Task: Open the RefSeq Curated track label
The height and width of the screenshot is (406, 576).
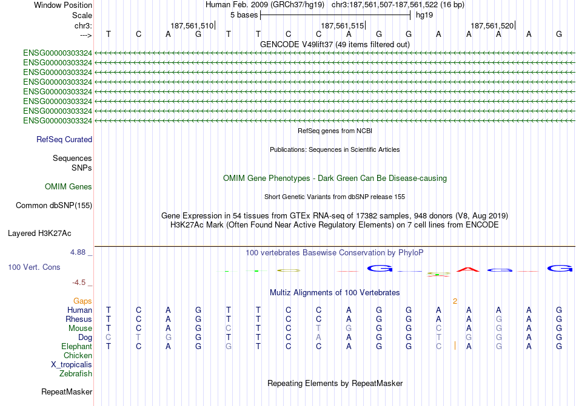Action: point(64,140)
